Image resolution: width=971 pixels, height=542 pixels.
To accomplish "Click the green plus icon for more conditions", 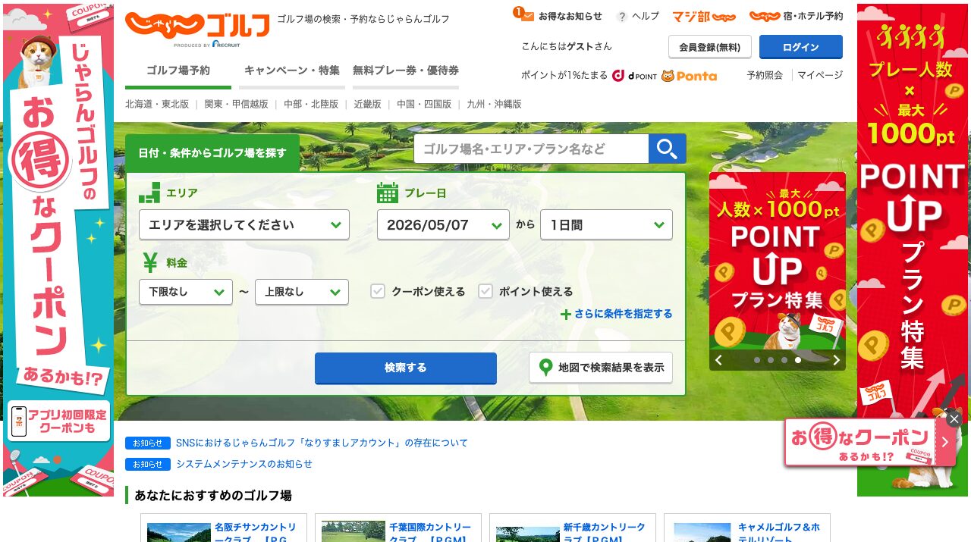I will (x=565, y=315).
